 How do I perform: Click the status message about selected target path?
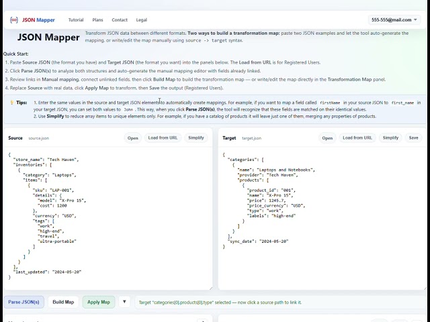point(220,303)
